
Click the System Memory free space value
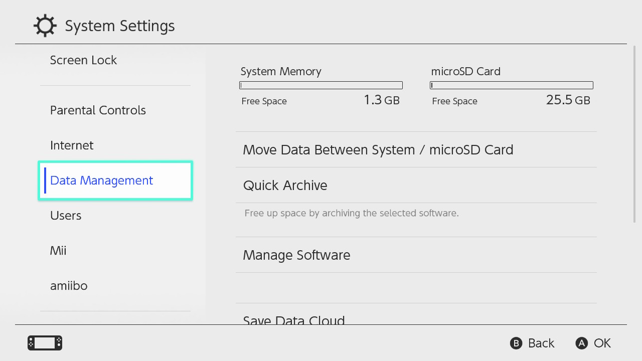[382, 100]
